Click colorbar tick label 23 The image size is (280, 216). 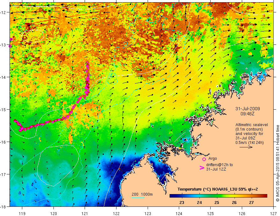[182, 202]
